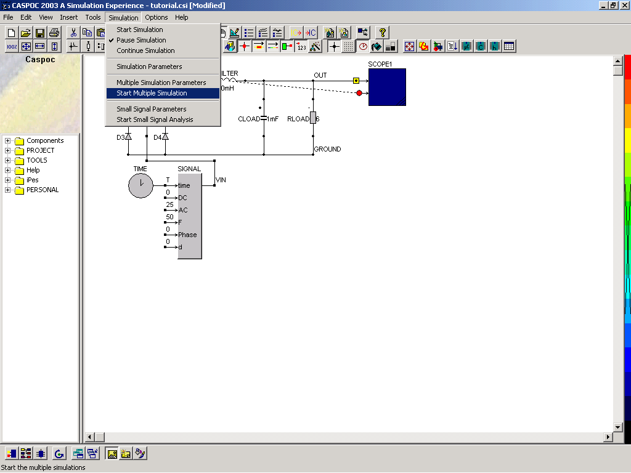This screenshot has height=473, width=631.
Task: Open the Help menu in menu bar
Action: [x=182, y=17]
